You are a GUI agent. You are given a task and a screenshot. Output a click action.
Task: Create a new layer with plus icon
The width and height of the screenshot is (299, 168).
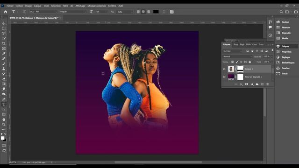click(x=263, y=84)
